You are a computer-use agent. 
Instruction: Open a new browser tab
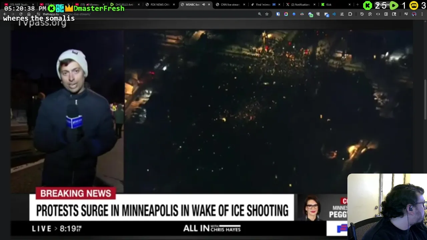(358, 5)
